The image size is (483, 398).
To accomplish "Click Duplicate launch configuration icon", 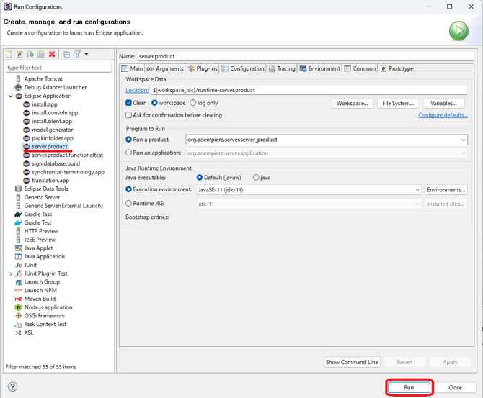I will 41,54.
